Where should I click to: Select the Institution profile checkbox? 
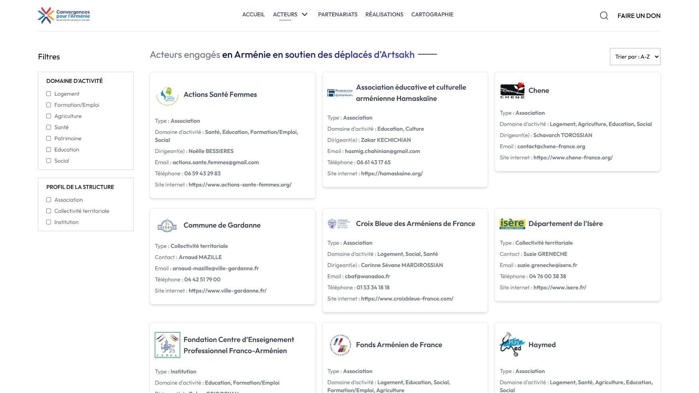tap(49, 222)
